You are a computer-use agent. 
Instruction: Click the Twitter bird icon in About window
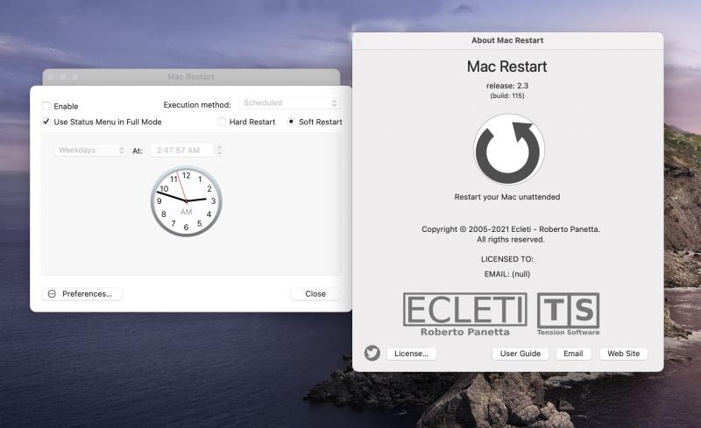tap(372, 353)
